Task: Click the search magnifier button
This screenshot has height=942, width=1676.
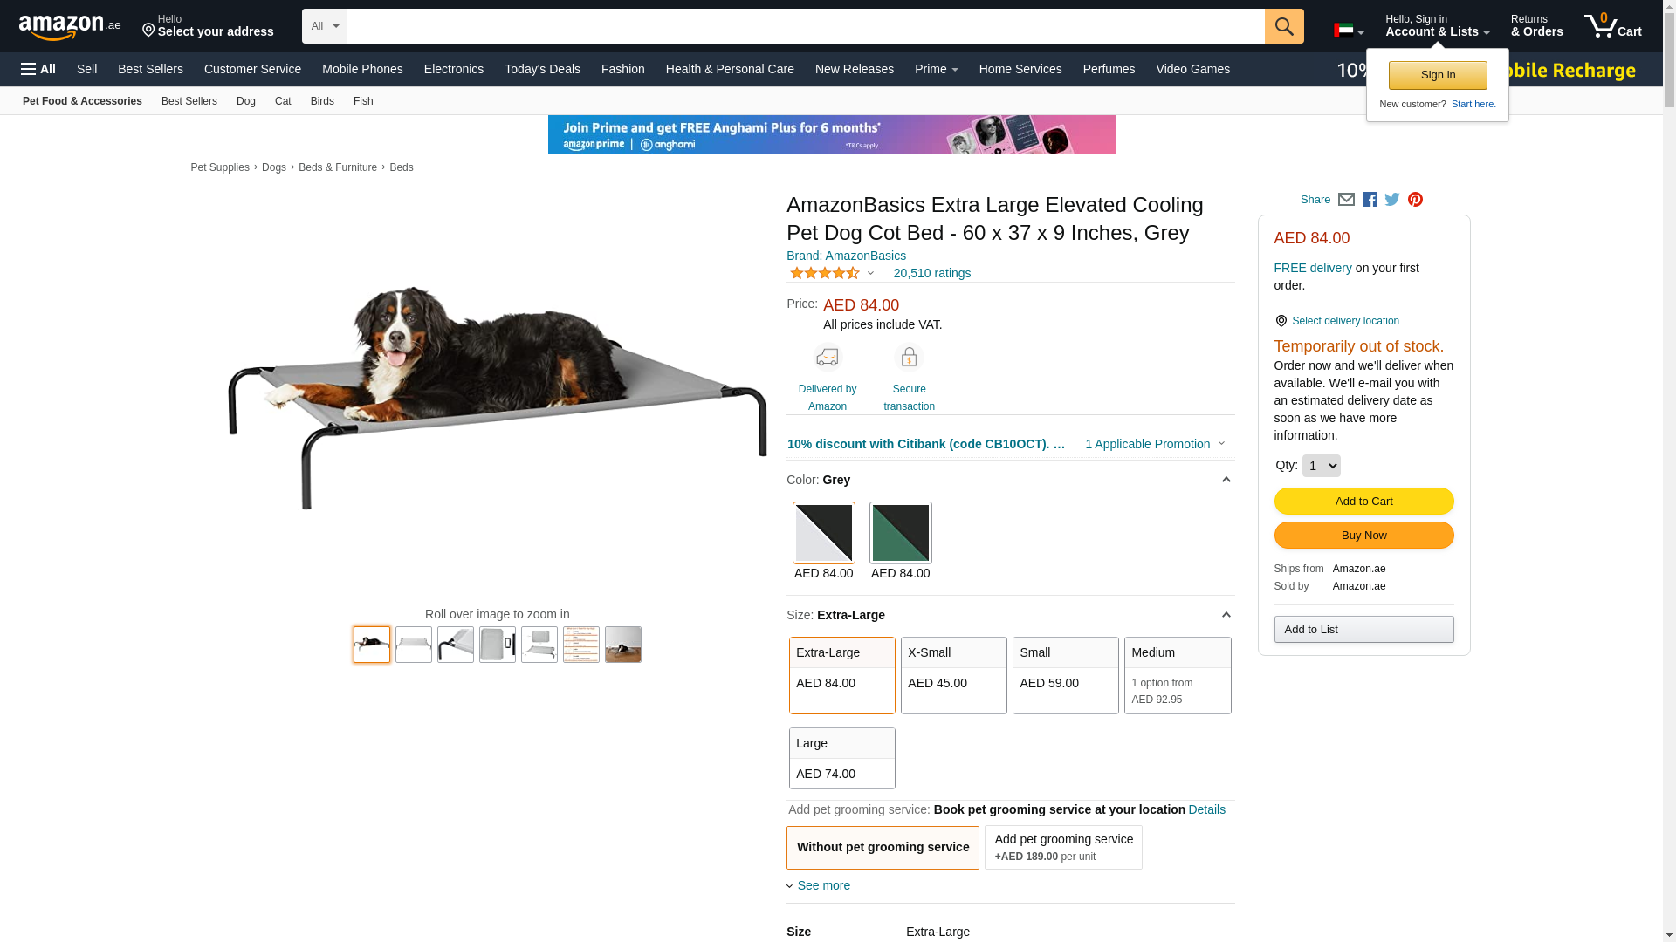Action: click(1284, 26)
